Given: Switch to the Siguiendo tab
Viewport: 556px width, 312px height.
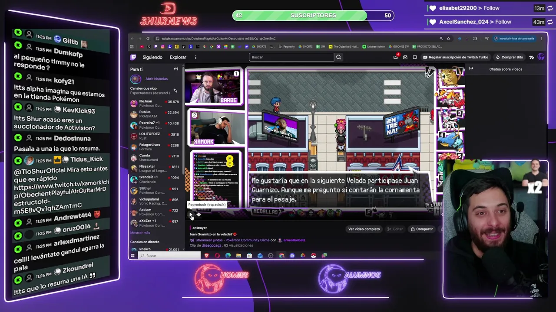Looking at the screenshot, I should pos(152,57).
